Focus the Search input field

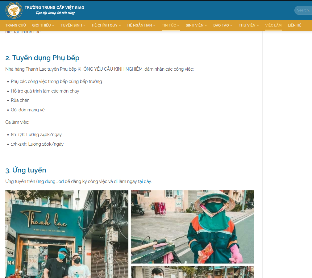point(303,10)
